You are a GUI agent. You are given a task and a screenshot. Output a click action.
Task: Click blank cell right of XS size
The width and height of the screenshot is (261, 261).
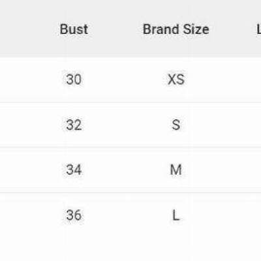(235, 80)
